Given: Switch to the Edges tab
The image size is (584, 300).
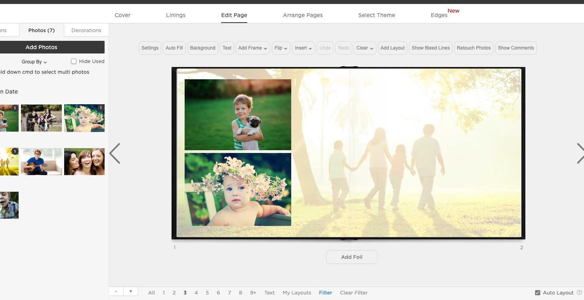Looking at the screenshot, I should click(x=439, y=15).
